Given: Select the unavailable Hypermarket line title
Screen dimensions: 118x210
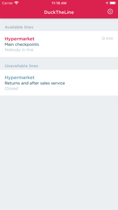Looking at the screenshot, I should pyautogui.click(x=20, y=78).
